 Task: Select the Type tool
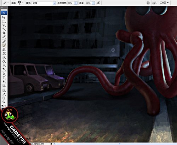pyautogui.click(x=4, y=77)
